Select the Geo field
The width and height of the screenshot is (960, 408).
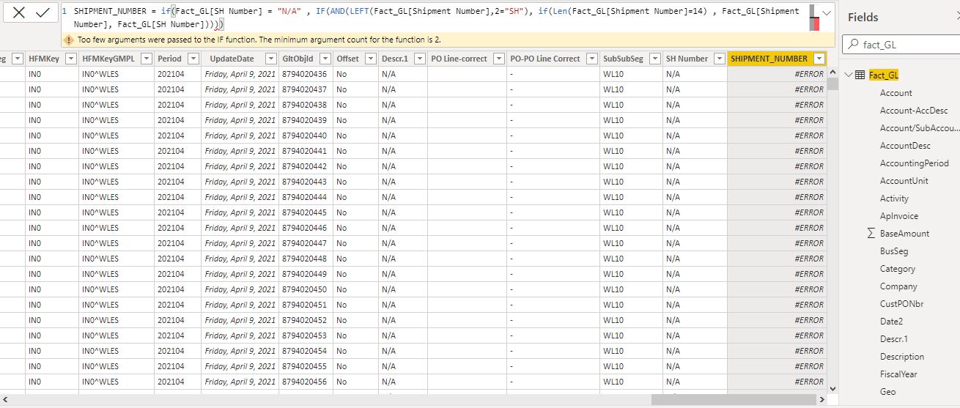(887, 392)
